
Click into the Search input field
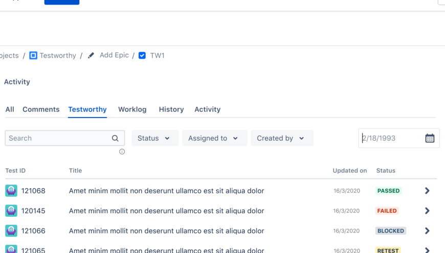pyautogui.click(x=56, y=138)
